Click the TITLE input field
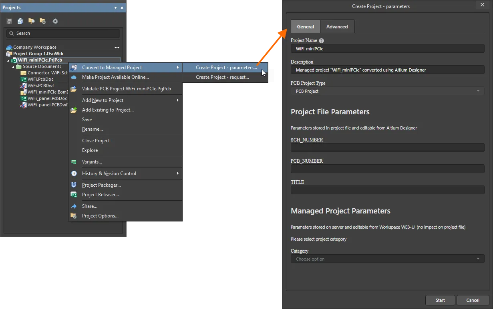493x309 pixels. [x=388, y=190]
